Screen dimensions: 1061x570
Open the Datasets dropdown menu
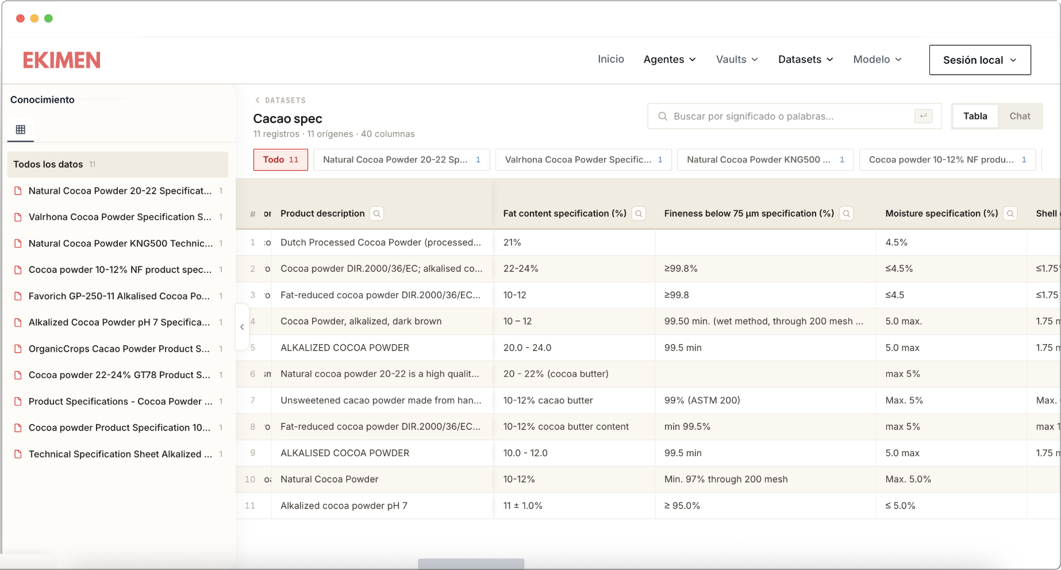(x=805, y=59)
